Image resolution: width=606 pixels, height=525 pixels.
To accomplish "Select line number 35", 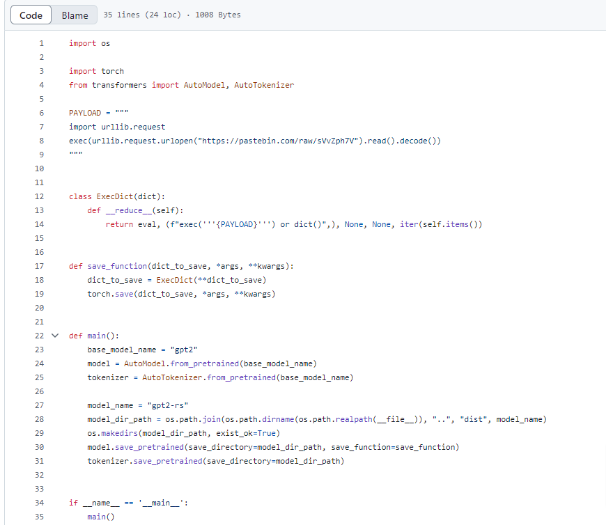I will (x=40, y=517).
